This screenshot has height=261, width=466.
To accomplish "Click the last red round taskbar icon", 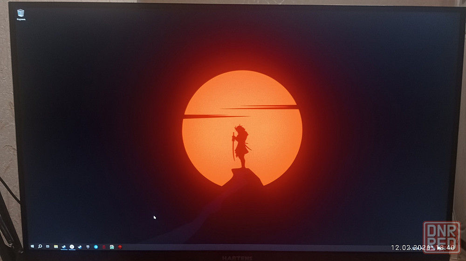I will pos(120,246).
